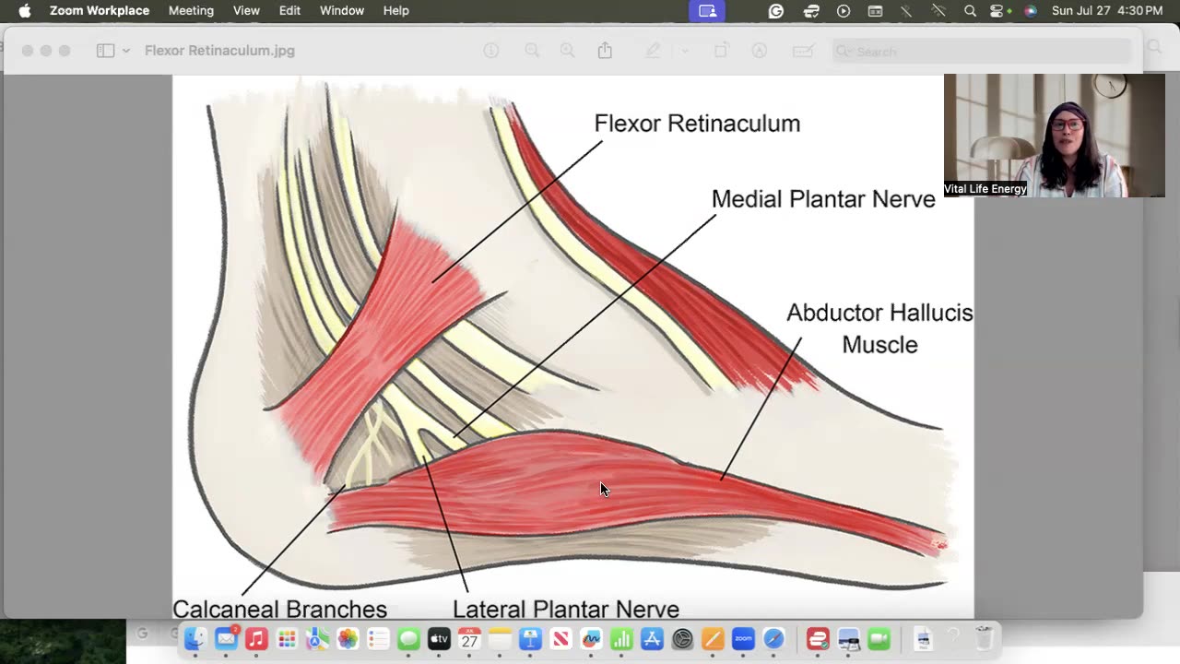Screen dimensions: 1180x664
Task: Click the Flexor Retinaculum.jpg window title
Action: click(x=219, y=51)
